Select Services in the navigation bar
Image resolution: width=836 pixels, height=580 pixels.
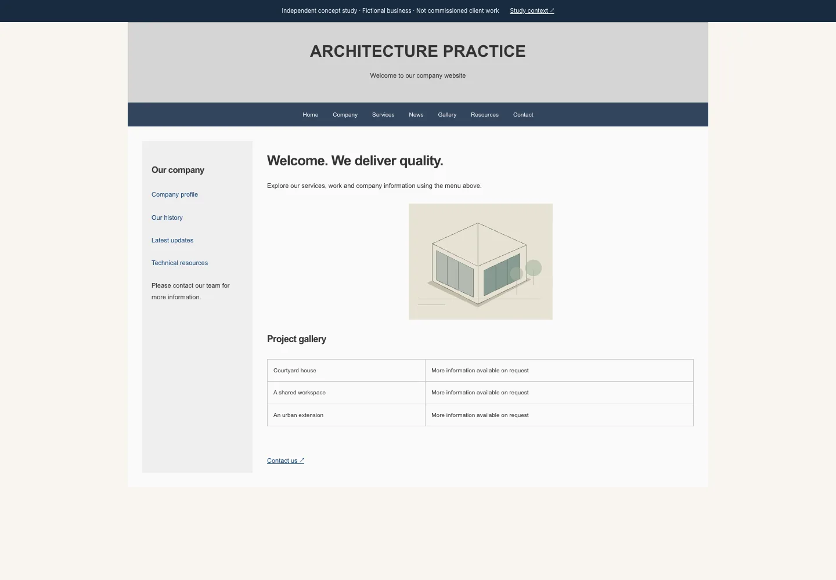[383, 115]
